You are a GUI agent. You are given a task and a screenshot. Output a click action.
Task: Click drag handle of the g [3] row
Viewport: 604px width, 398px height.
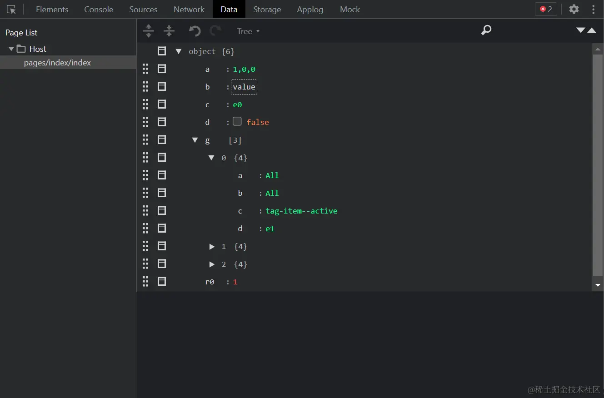click(145, 139)
